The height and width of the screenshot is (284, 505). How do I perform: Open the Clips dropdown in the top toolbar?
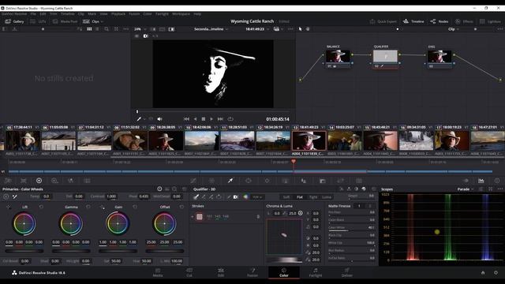point(93,21)
